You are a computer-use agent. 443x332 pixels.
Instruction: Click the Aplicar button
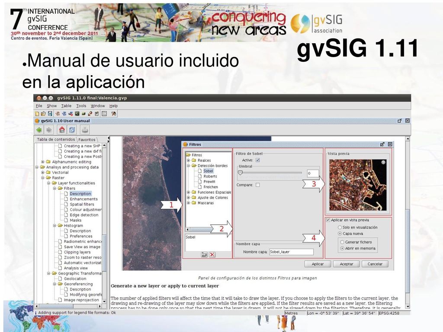click(x=318, y=264)
